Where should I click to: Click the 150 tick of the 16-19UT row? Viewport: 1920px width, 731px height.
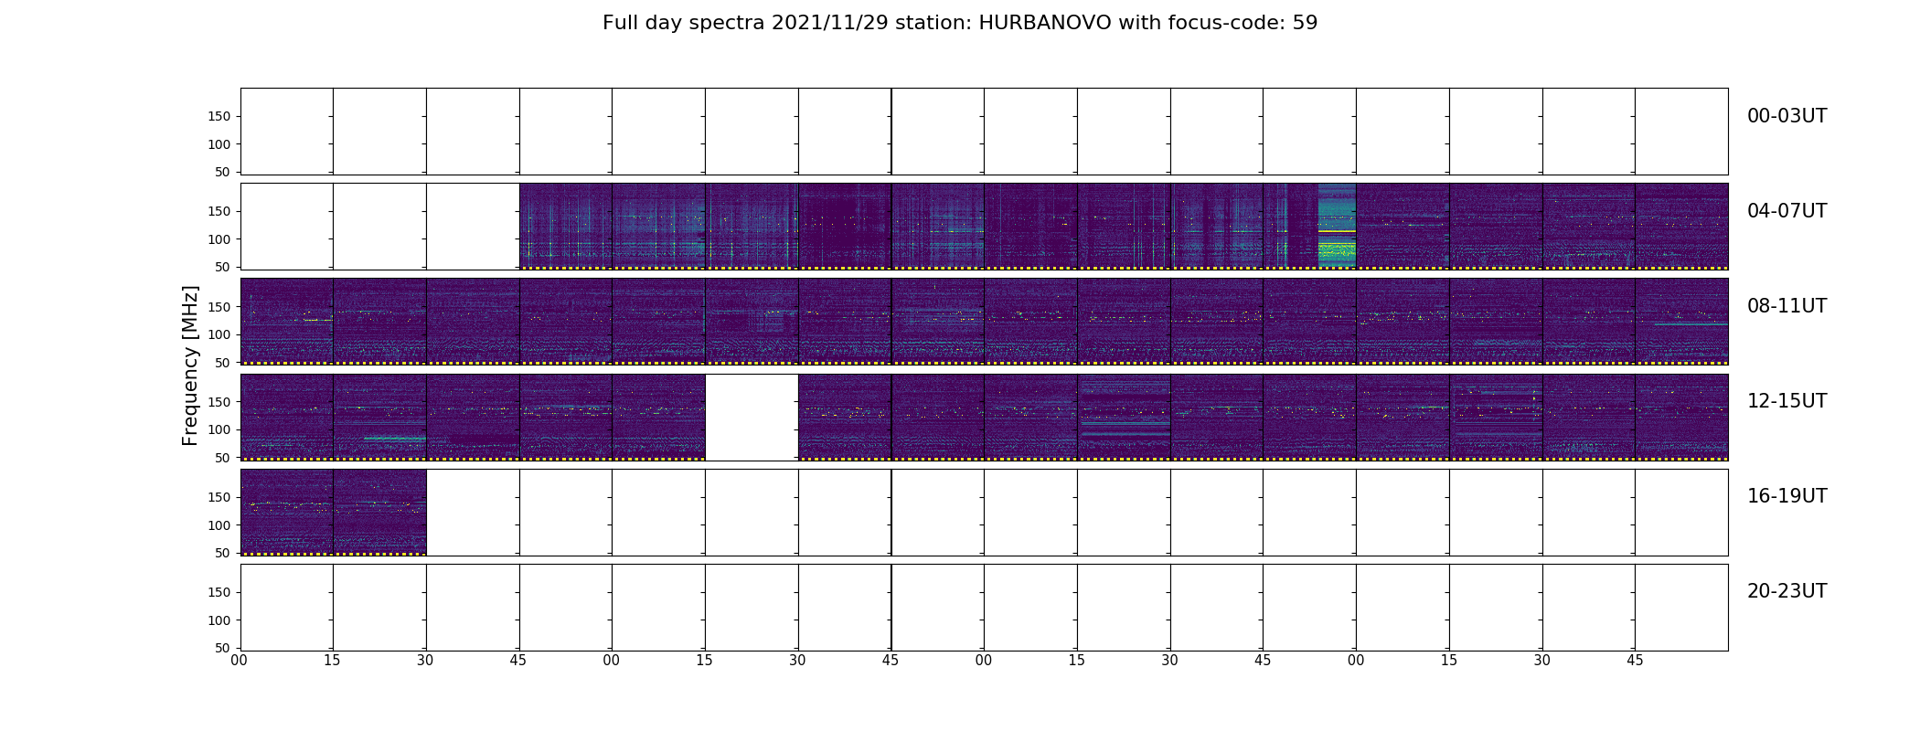click(x=219, y=497)
